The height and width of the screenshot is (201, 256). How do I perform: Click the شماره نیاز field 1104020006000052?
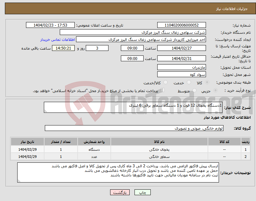click(x=181, y=25)
